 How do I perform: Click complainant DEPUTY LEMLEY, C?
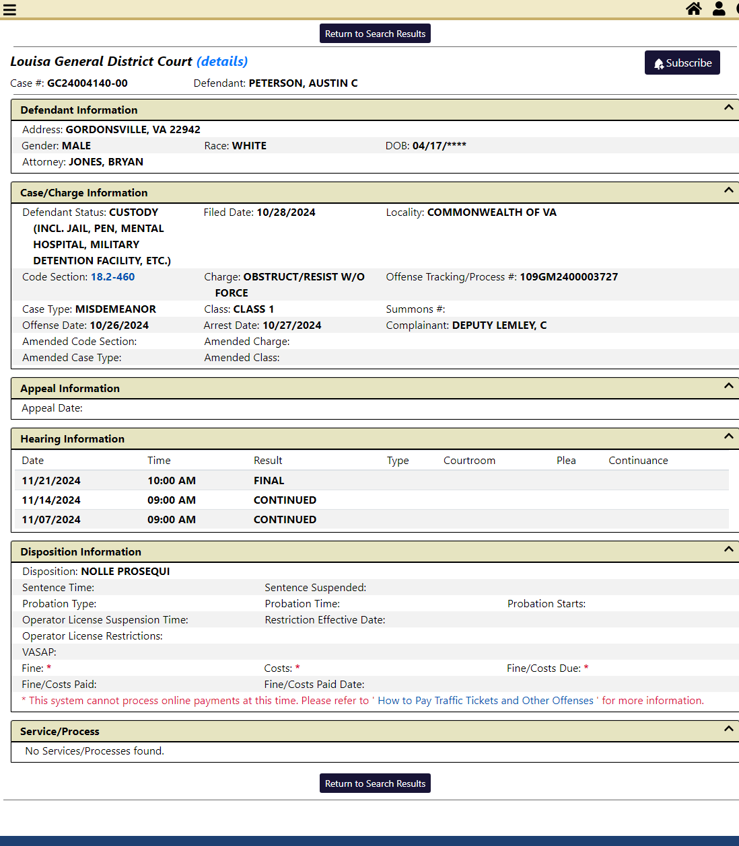pyautogui.click(x=499, y=325)
